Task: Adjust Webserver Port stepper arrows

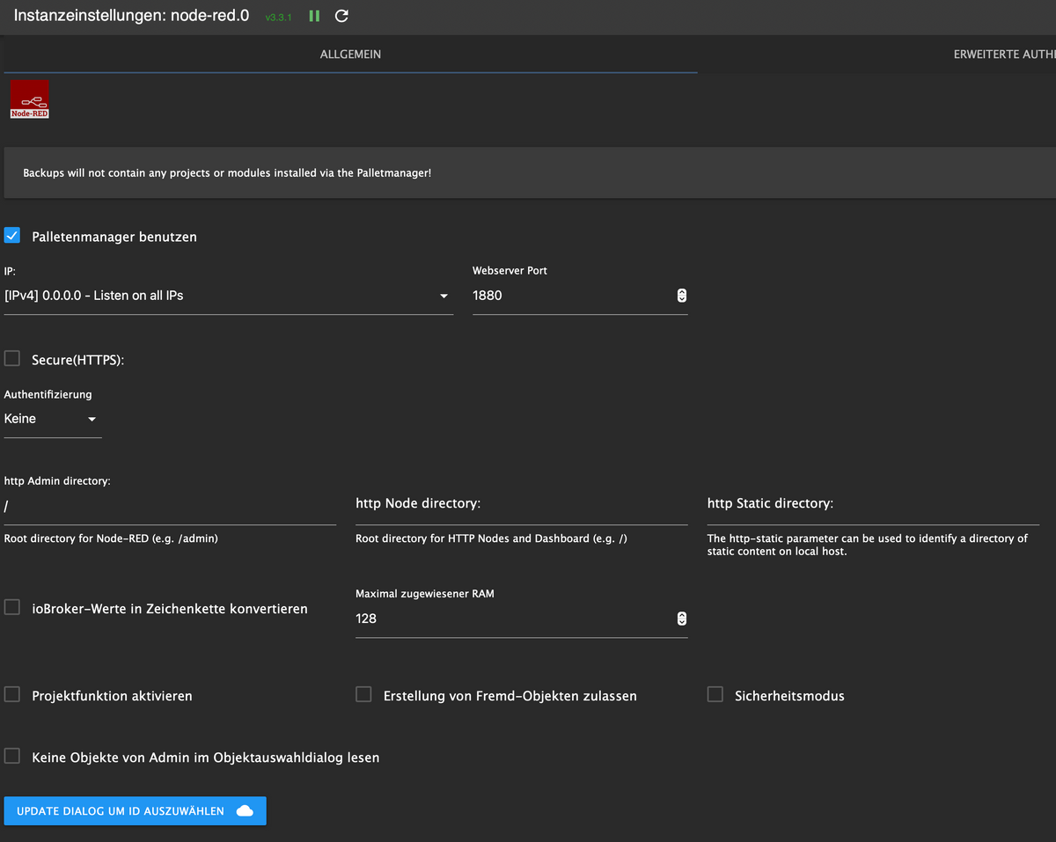Action: click(681, 297)
